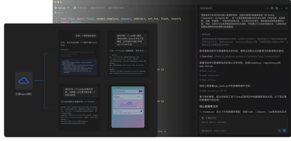The image size is (291, 141).
Task: Open the Welcome back dashboard preview card
Action: tap(128, 107)
